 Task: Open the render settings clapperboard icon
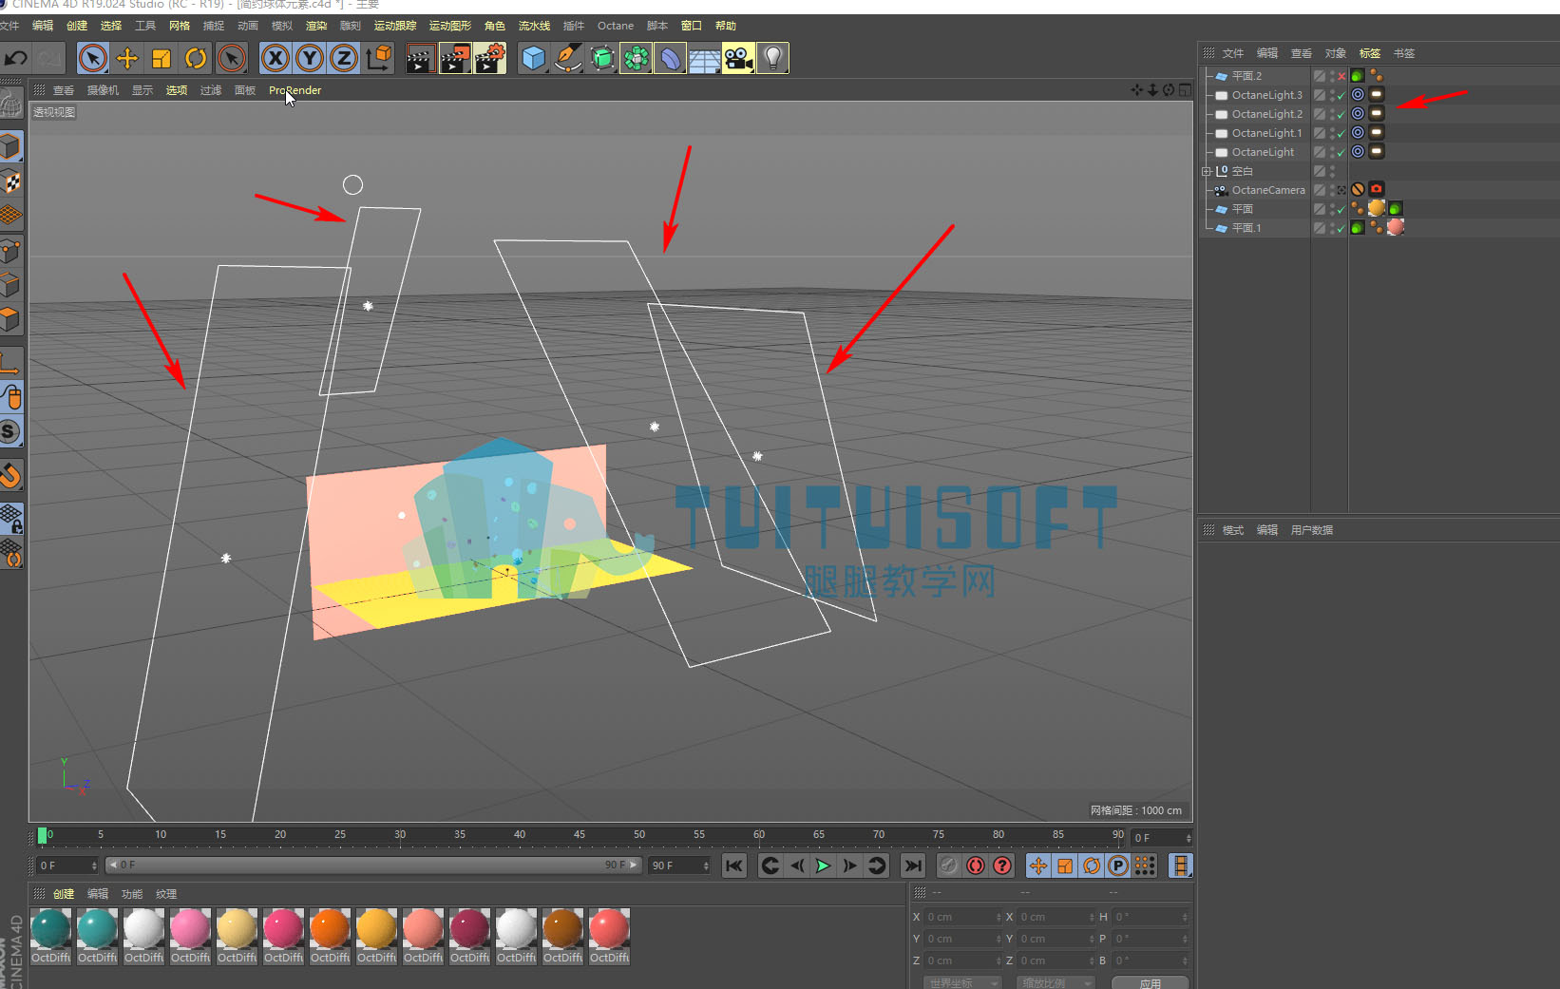(x=489, y=59)
